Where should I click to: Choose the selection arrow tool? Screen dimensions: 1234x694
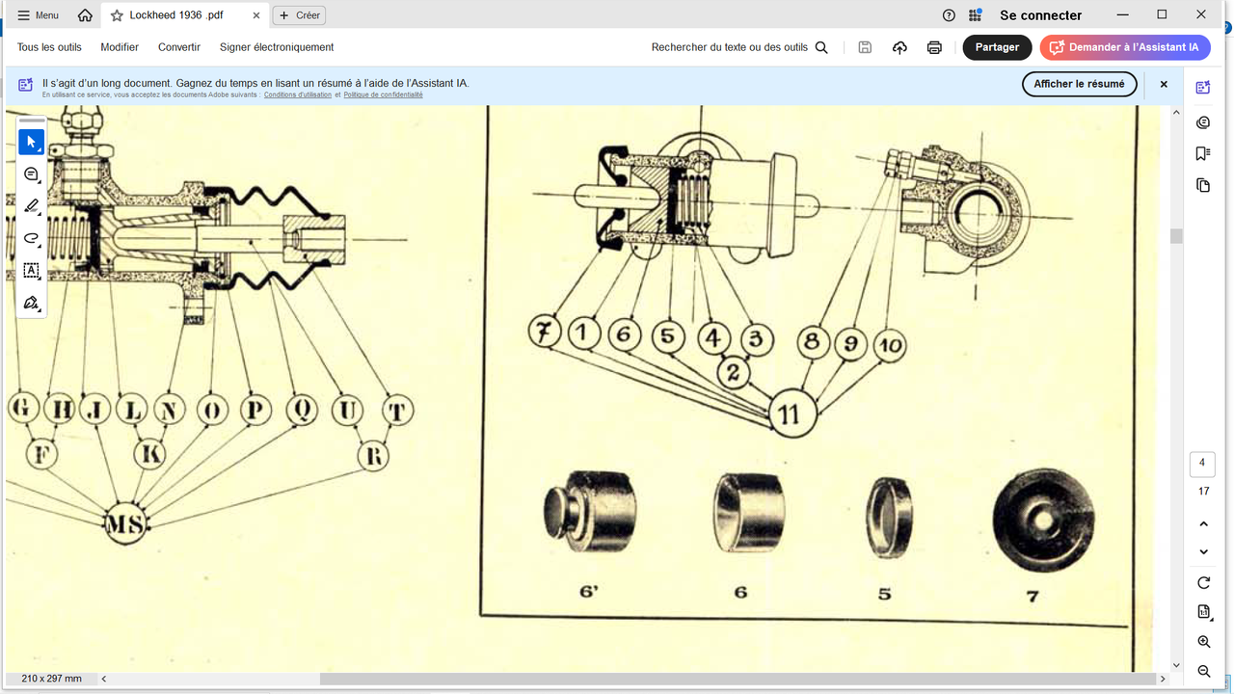tap(32, 142)
